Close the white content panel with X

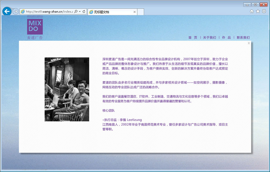coord(249,43)
